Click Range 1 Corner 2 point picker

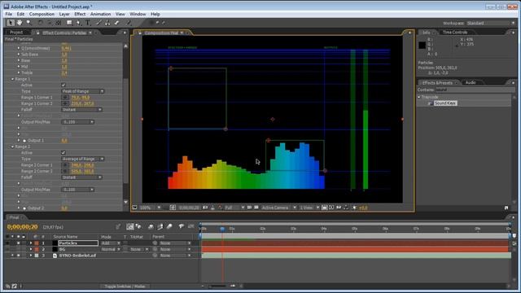pos(65,103)
